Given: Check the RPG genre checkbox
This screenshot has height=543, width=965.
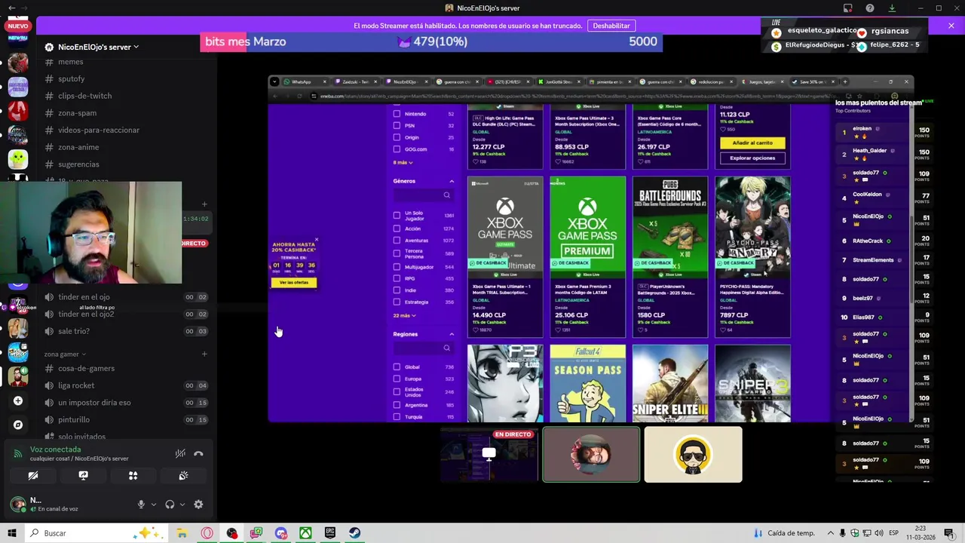Looking at the screenshot, I should click(x=397, y=278).
